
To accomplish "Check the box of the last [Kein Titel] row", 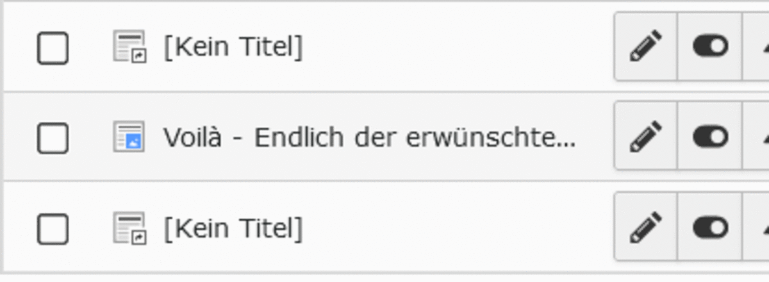I will [x=53, y=229].
